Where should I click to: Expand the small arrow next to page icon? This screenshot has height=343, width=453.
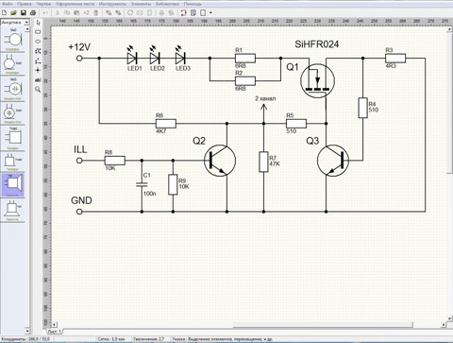click(210, 13)
